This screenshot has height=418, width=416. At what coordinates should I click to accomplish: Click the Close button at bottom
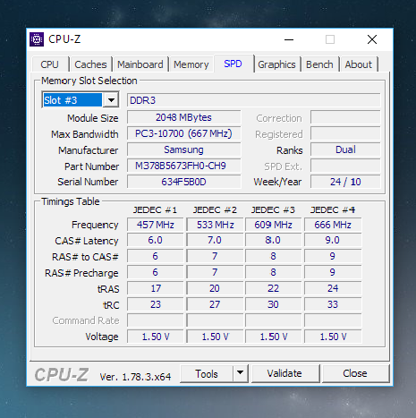pos(355,373)
